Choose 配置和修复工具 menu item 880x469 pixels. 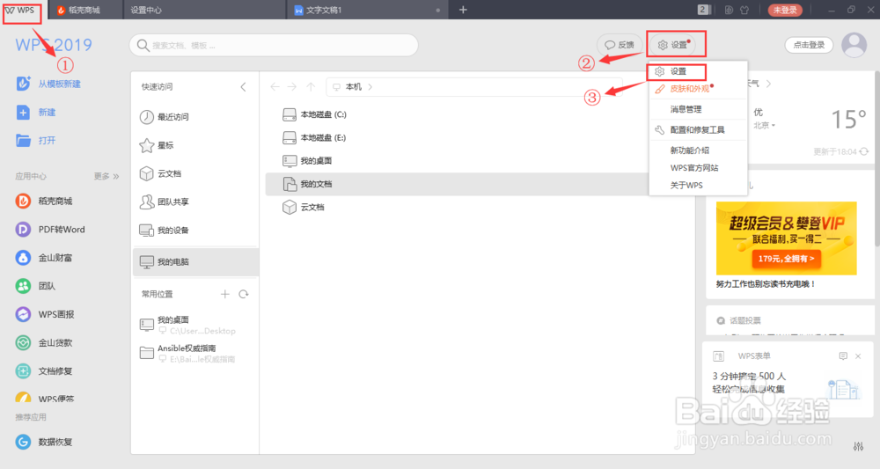point(698,130)
